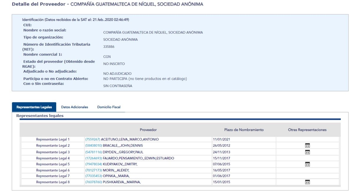Click the SIN CONTRASEÑA value
Viewport: 354px width, 193px height.
[x=118, y=86]
